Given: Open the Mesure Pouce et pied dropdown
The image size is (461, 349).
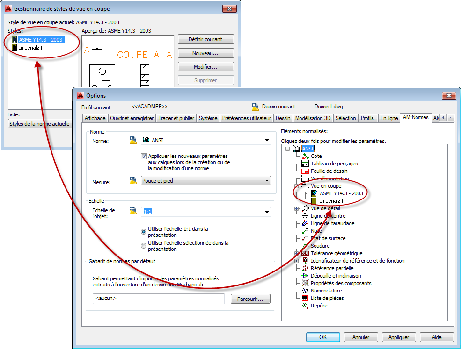Looking at the screenshot, I should (x=267, y=180).
